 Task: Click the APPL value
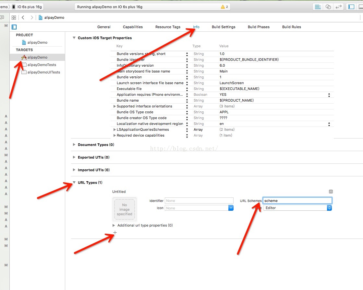[x=224, y=112]
